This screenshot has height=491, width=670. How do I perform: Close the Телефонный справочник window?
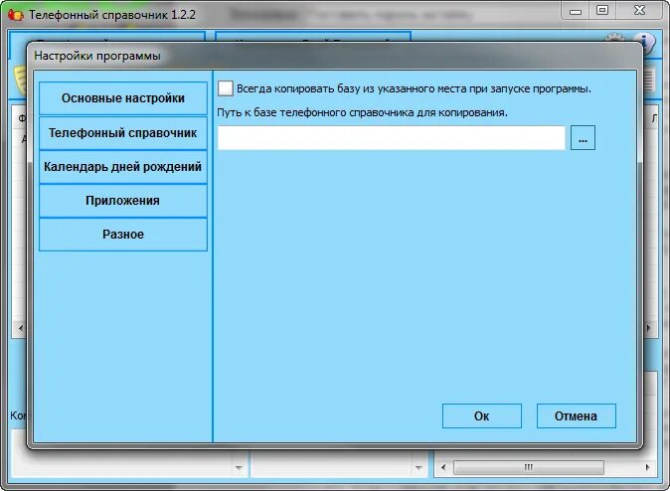639,11
